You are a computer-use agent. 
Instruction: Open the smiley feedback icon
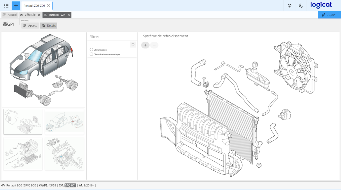(x=289, y=6)
